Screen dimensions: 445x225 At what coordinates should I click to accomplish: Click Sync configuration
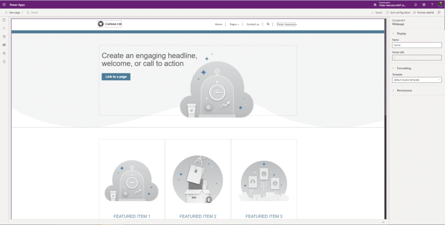[x=398, y=13]
